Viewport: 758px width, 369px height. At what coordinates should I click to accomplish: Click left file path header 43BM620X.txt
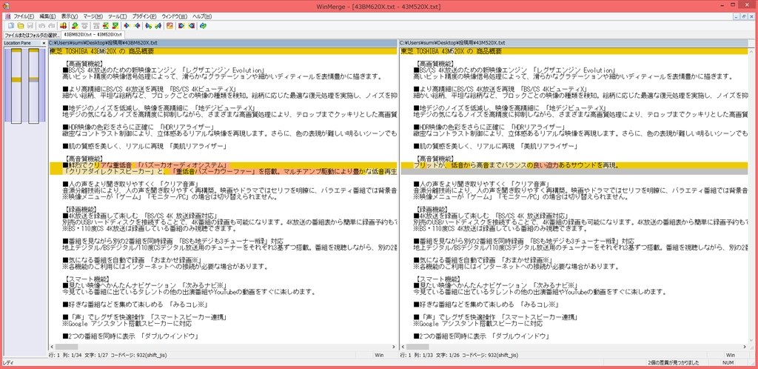pos(223,43)
